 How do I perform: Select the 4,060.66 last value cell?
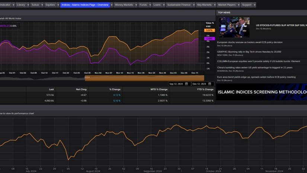pyautogui.click(x=49, y=101)
